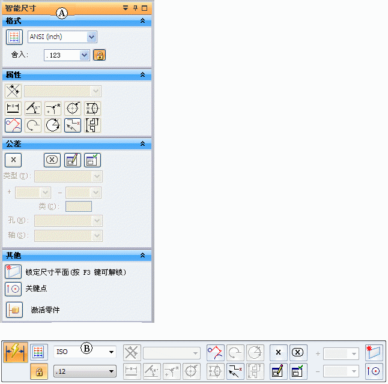This screenshot has width=388, height=384.
Task: Click the 关键点 icon in 其他 section
Action: pyautogui.click(x=13, y=289)
